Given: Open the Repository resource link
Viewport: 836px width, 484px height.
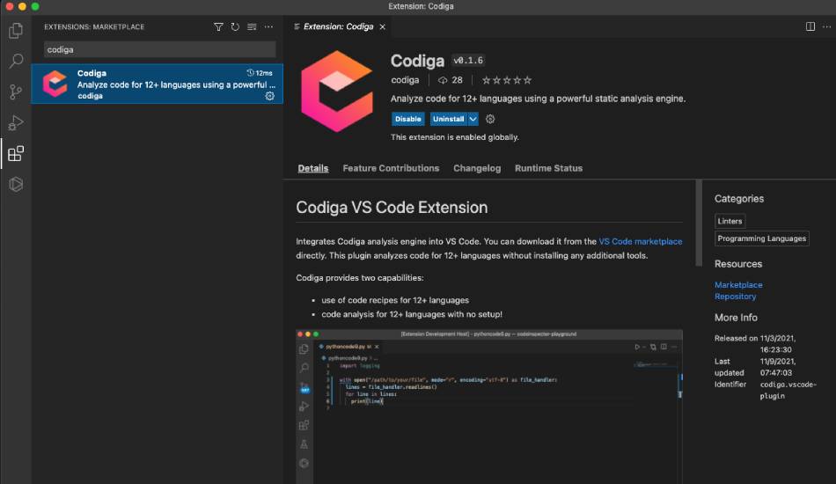Looking at the screenshot, I should coord(735,297).
